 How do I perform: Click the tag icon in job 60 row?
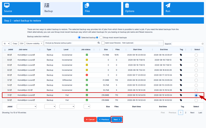(x=181, y=75)
